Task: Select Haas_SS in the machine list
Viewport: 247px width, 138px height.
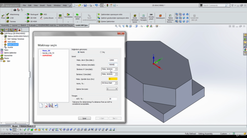Action: [x=46, y=51]
